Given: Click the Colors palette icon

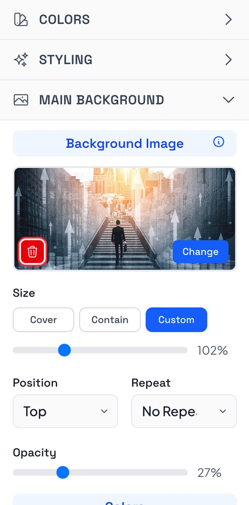Looking at the screenshot, I should click(21, 19).
